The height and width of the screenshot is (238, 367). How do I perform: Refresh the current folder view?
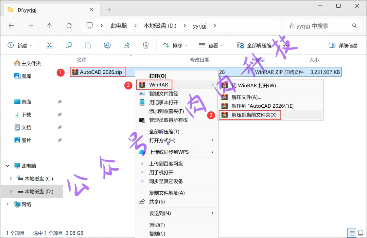(x=69, y=26)
